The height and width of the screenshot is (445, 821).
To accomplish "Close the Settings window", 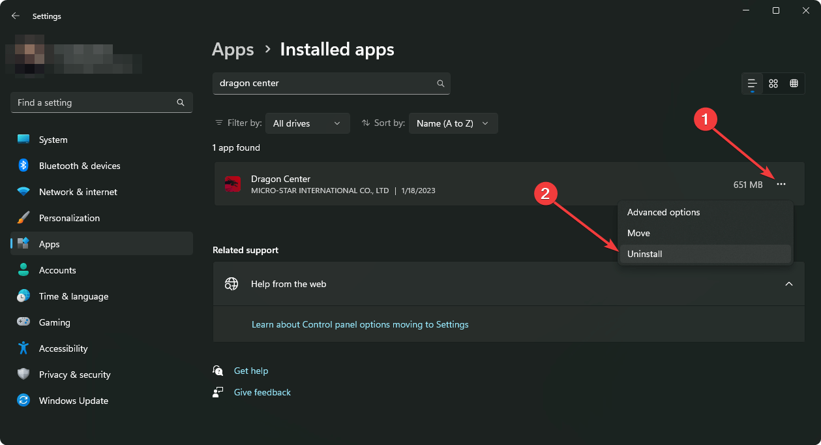I will click(806, 10).
